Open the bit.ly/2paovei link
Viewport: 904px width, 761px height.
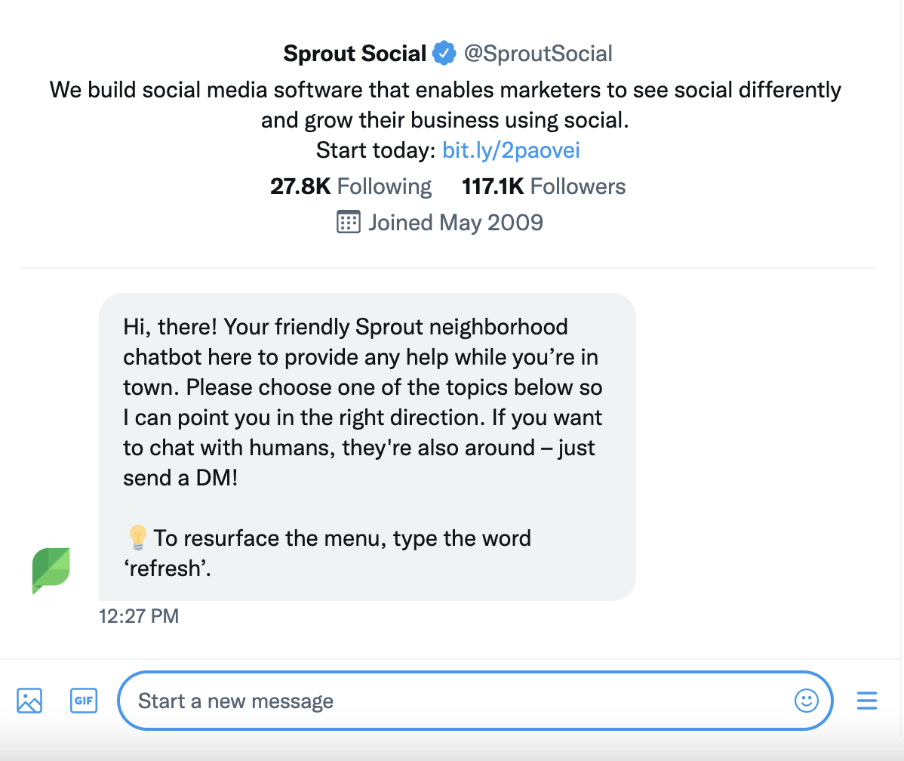[511, 150]
